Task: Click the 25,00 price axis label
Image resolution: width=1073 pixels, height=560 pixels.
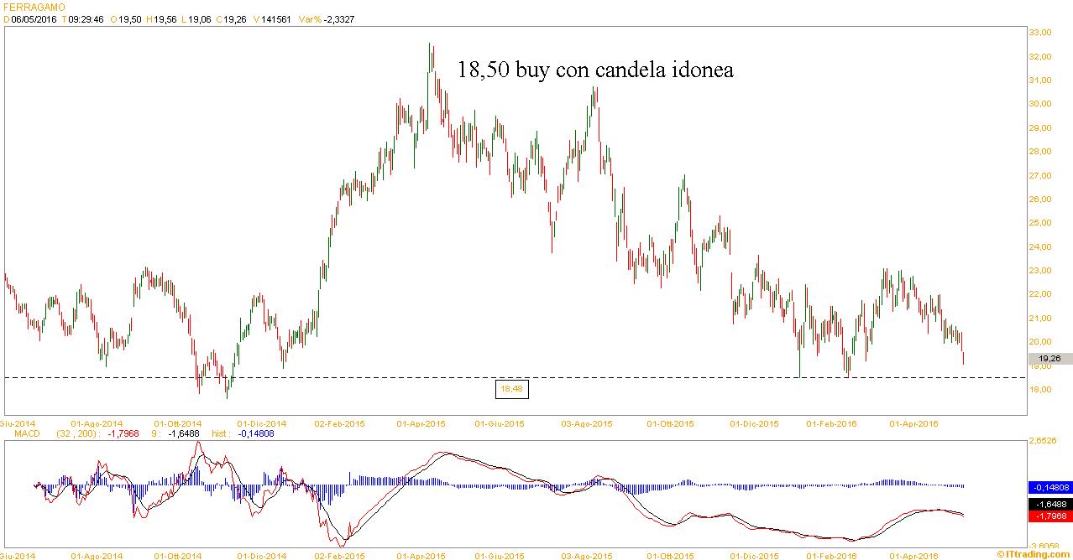Action: tap(1041, 223)
